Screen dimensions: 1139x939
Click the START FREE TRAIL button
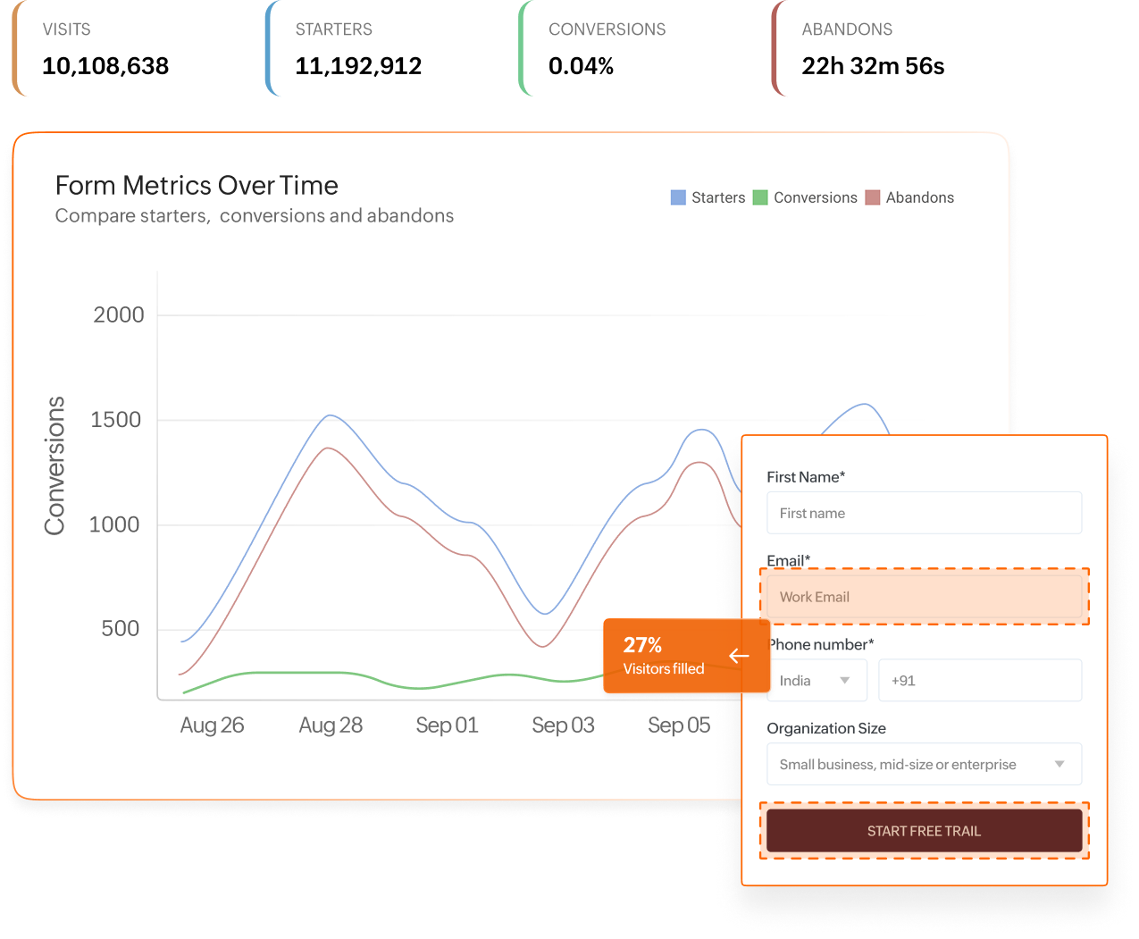pos(924,831)
